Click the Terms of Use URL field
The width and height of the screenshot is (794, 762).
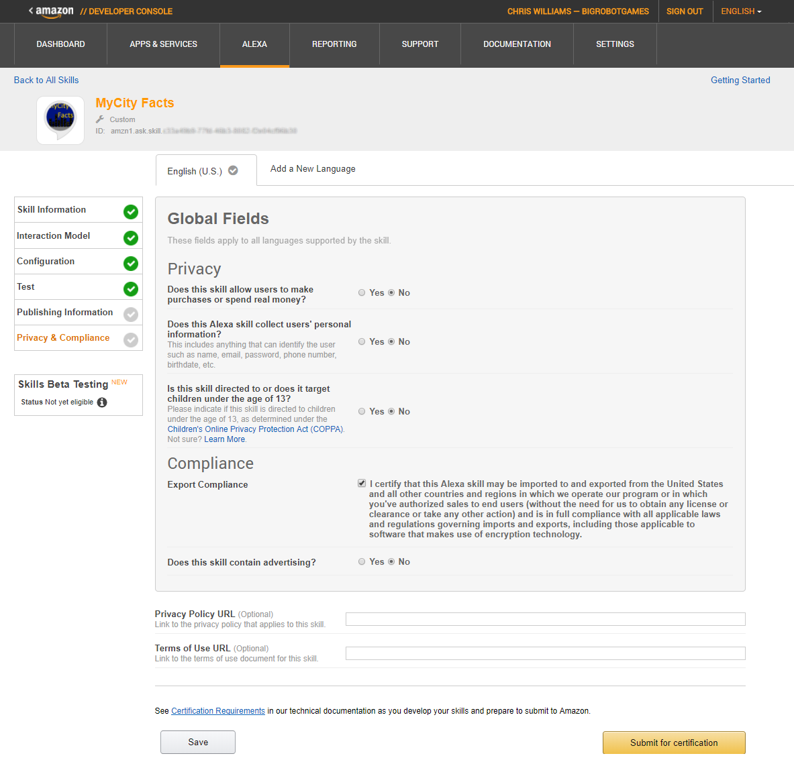(546, 653)
